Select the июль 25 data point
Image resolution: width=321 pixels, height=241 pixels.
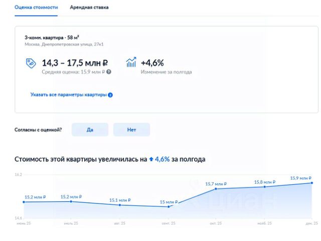71,201
